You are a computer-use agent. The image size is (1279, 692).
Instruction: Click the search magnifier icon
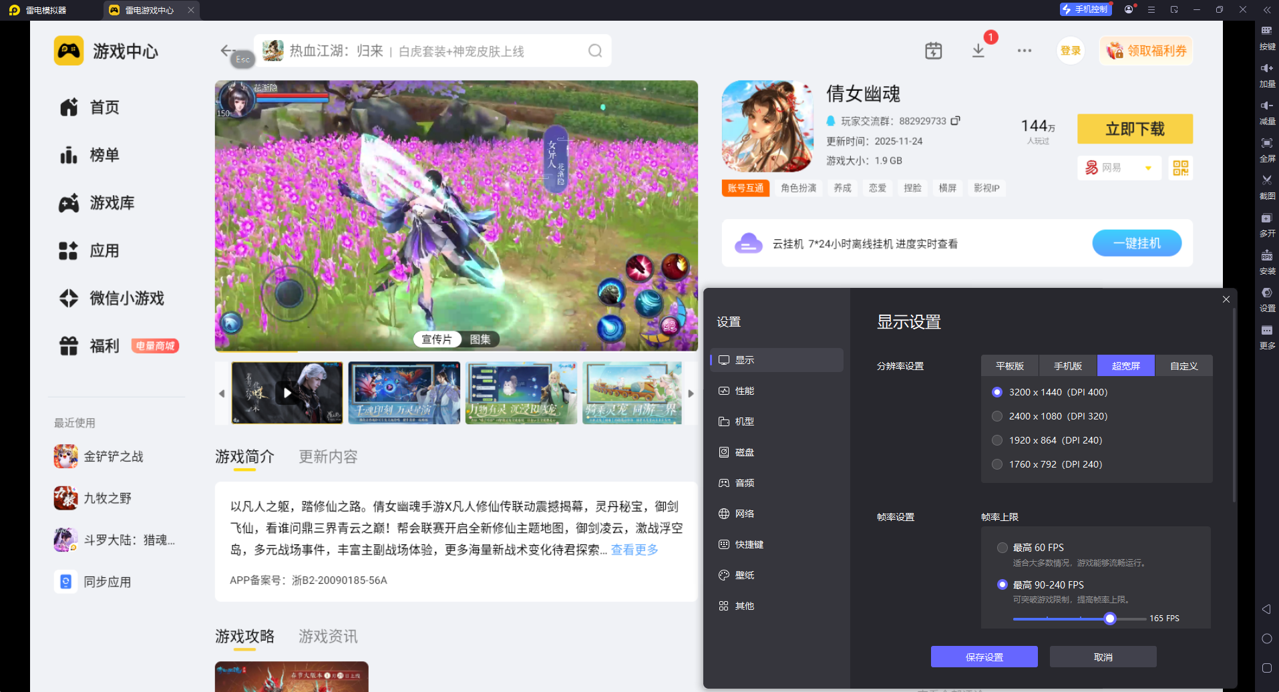pos(595,51)
